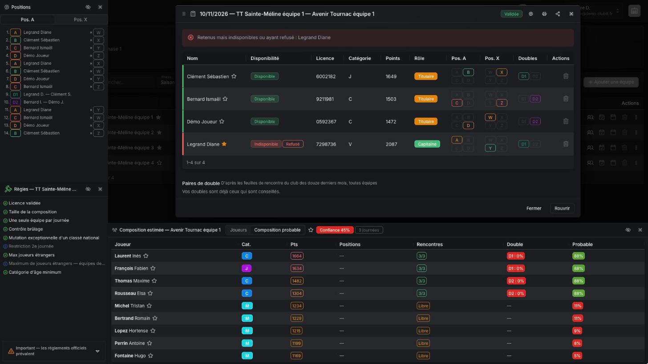Click the dialog drag handle icon
648x364 pixels.
tap(184, 14)
